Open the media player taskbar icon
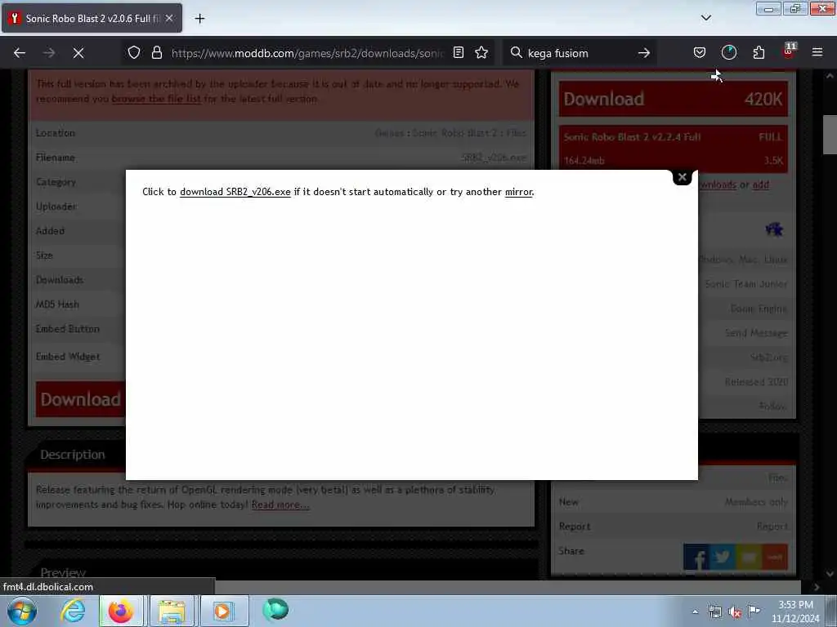This screenshot has height=627, width=837. (x=222, y=611)
